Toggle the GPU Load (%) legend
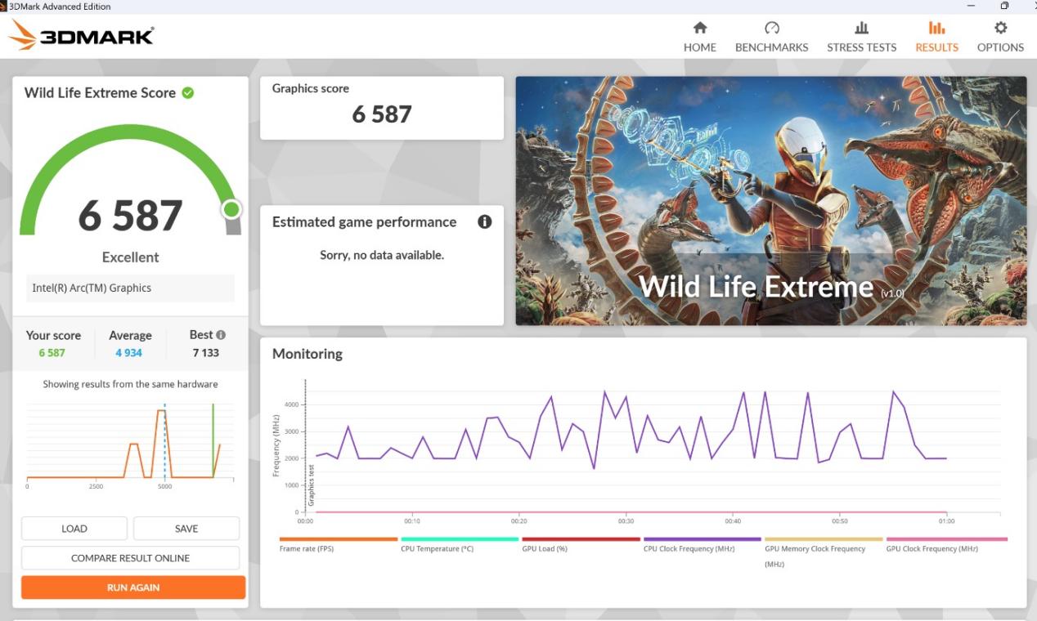This screenshot has height=621, width=1037. pos(581,544)
